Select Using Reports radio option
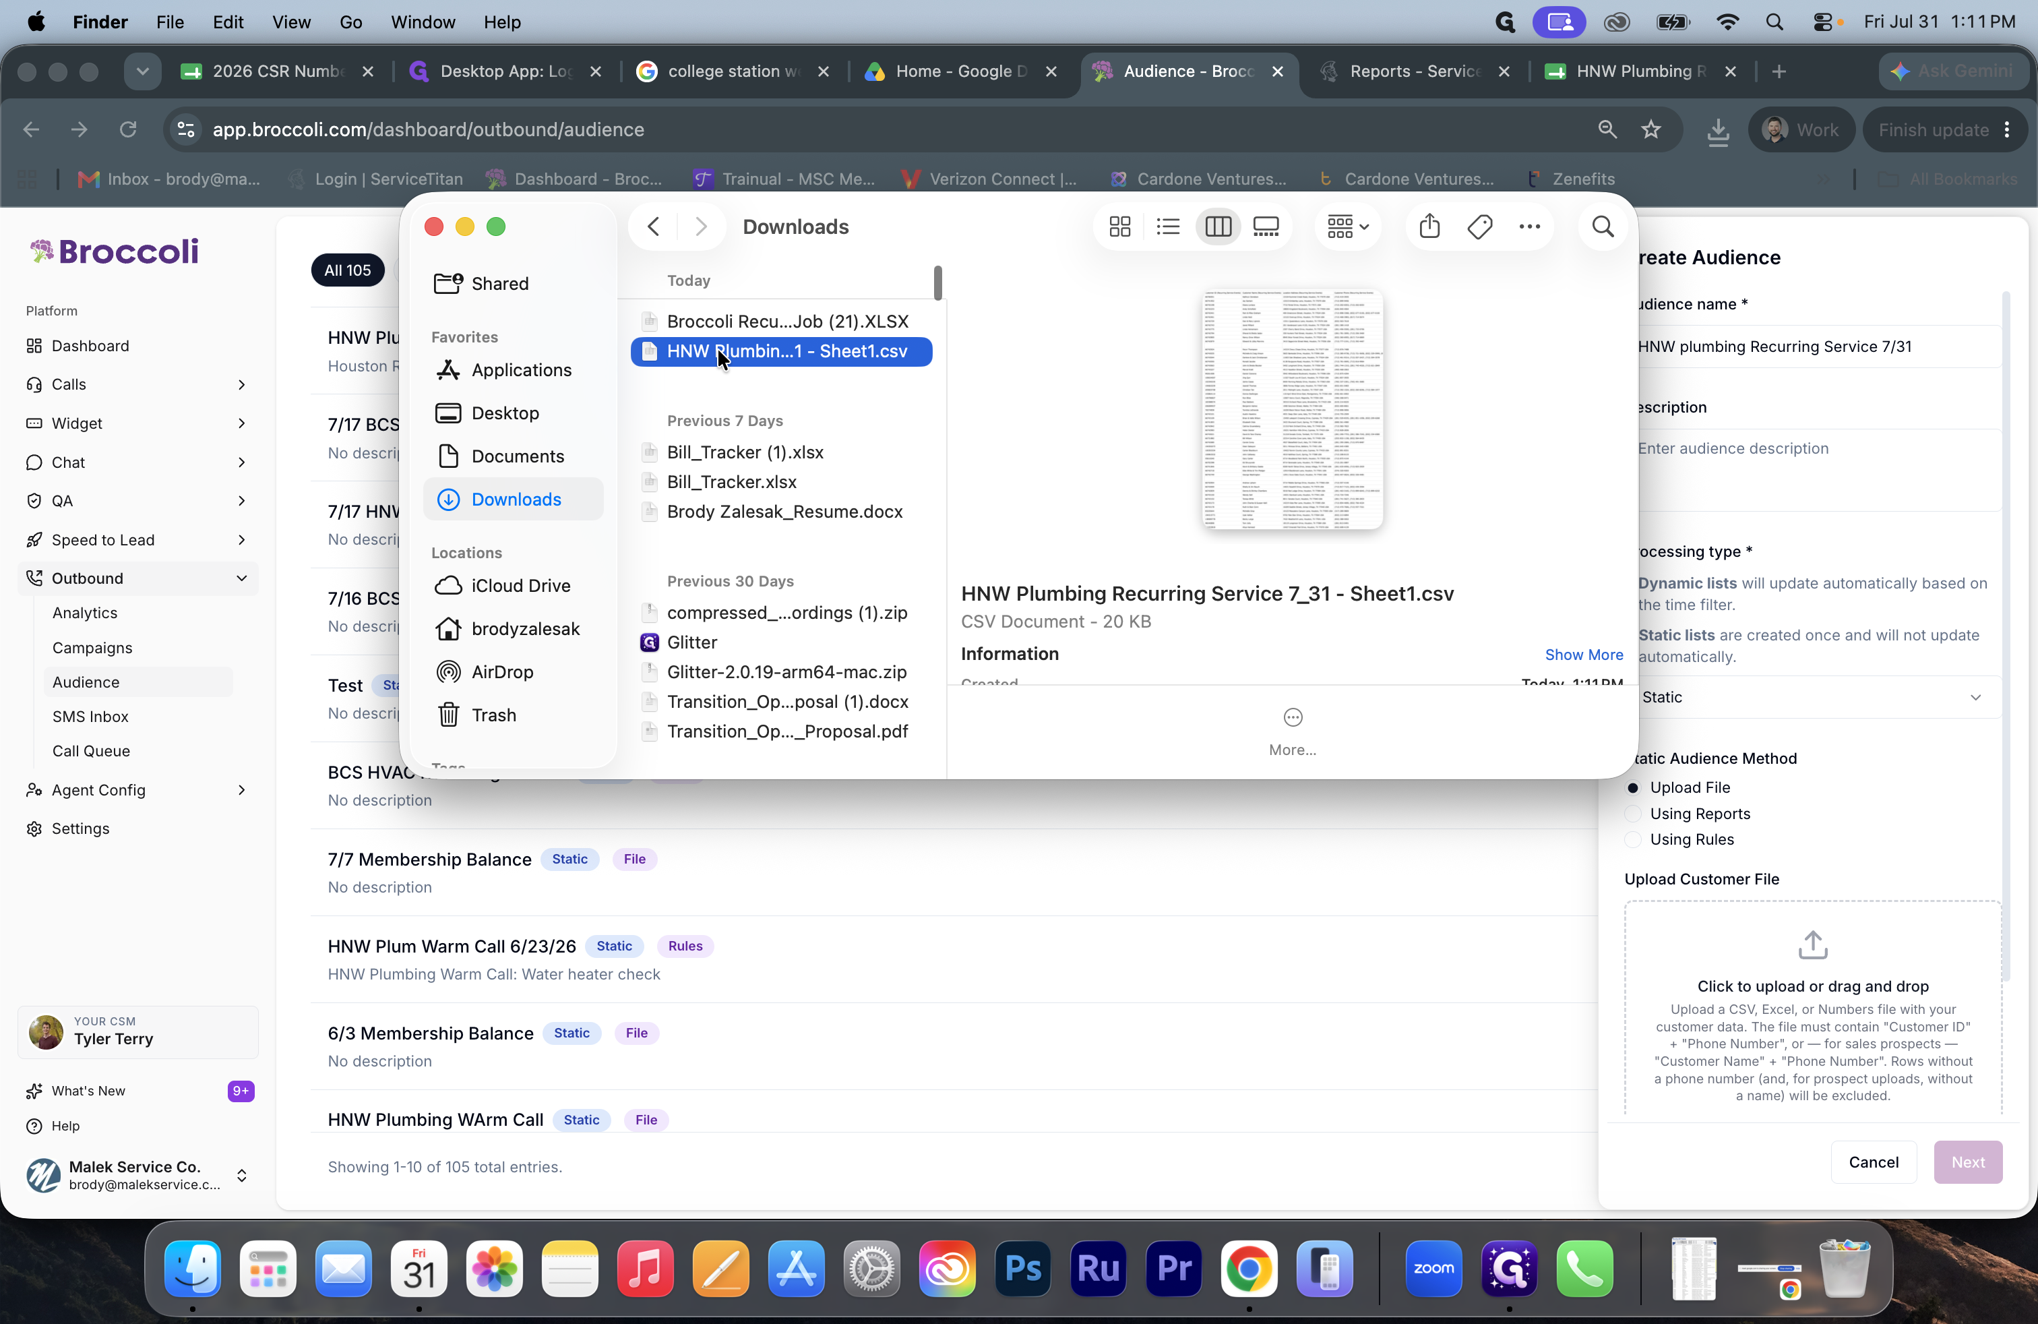Viewport: 2038px width, 1324px height. [x=1632, y=814]
